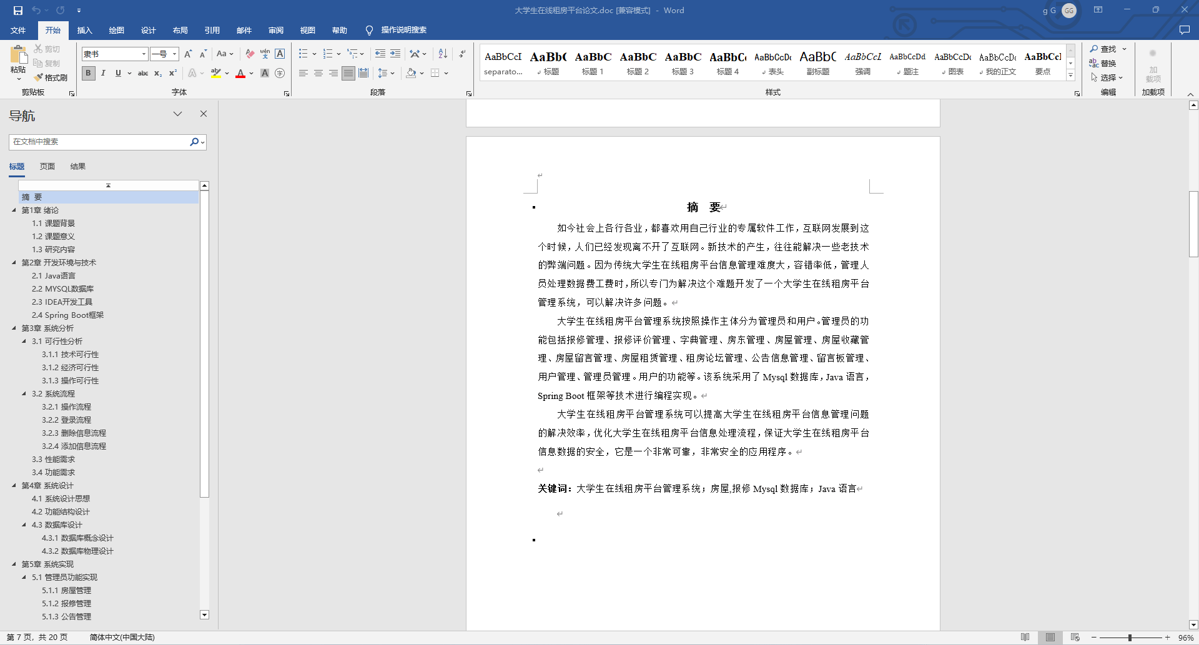Apply the 标题 1 style

[x=593, y=62]
